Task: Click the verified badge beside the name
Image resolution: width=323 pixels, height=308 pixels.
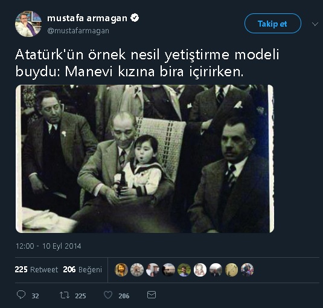Action: point(135,18)
